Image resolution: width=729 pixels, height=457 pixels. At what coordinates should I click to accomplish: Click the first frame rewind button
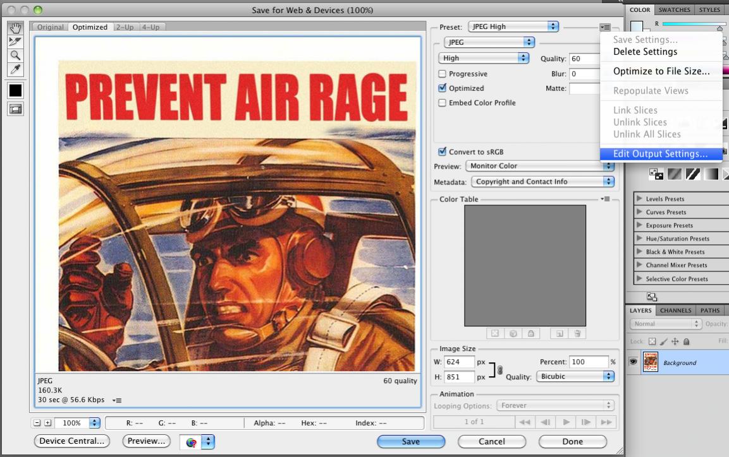click(x=525, y=422)
